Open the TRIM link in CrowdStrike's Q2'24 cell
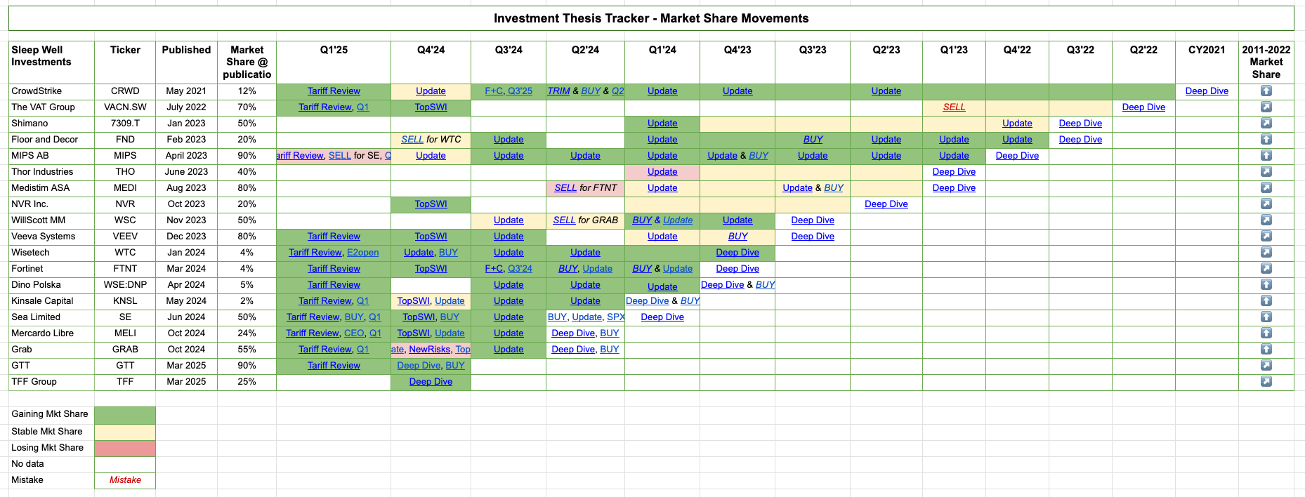This screenshot has height=497, width=1305. [558, 91]
